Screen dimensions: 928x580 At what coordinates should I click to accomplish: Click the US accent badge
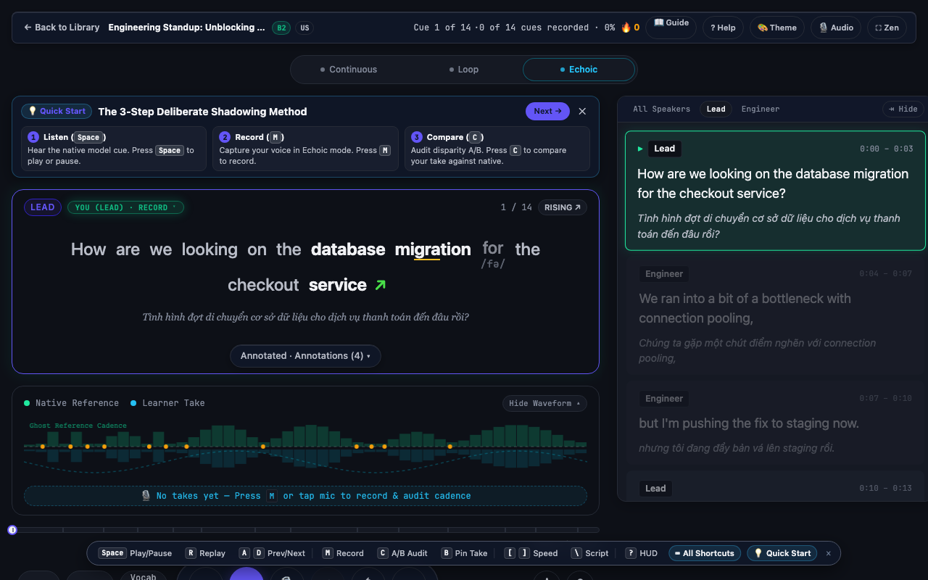304,28
